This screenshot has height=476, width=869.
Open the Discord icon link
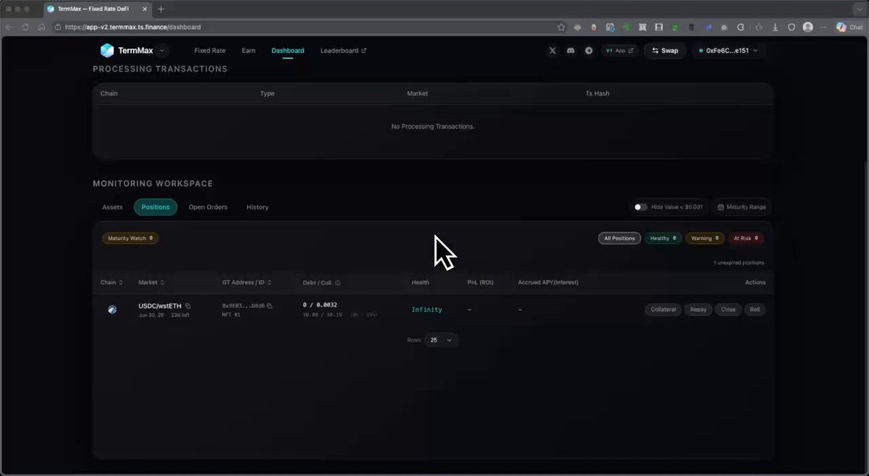[571, 51]
